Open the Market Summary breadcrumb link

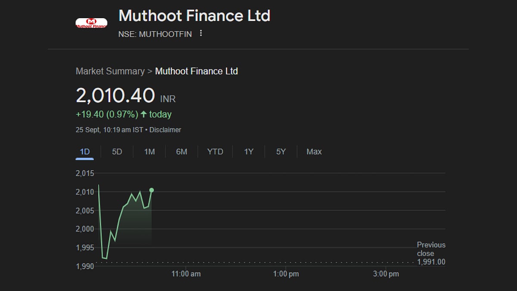click(110, 71)
